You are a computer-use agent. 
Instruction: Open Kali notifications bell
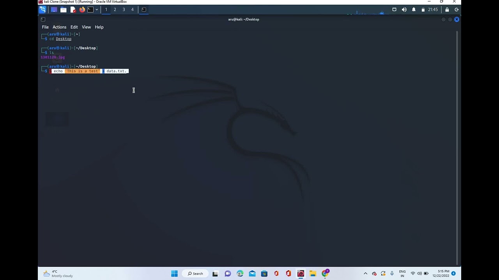[414, 9]
